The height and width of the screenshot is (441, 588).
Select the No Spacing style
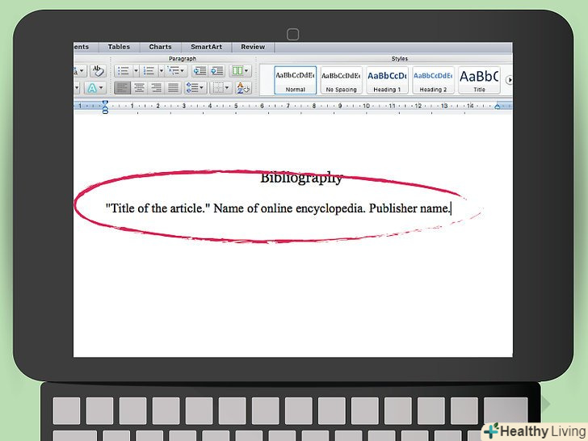pyautogui.click(x=341, y=80)
